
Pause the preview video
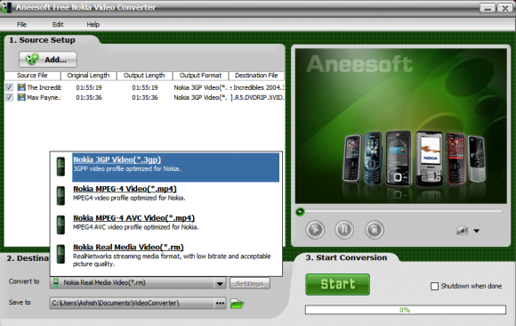[x=344, y=230]
